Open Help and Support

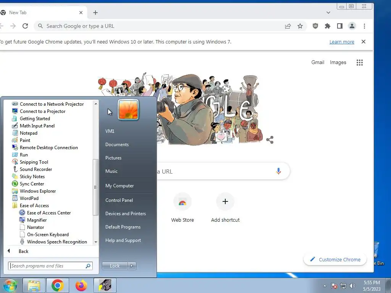(123, 240)
